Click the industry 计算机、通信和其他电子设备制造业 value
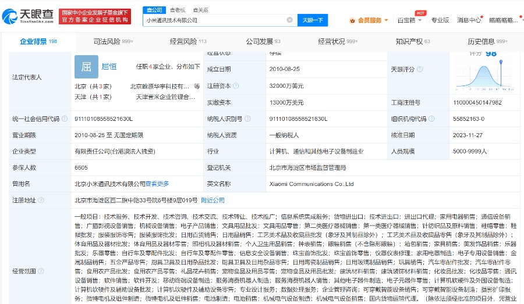The image size is (524, 304). 317,151
